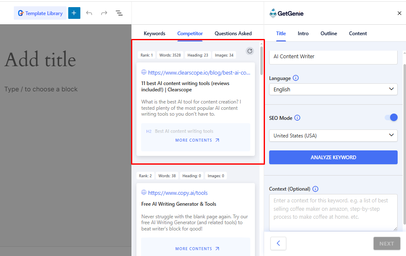The width and height of the screenshot is (406, 256).
Task: Open the copy.ai/tools link
Action: pyautogui.click(x=178, y=193)
